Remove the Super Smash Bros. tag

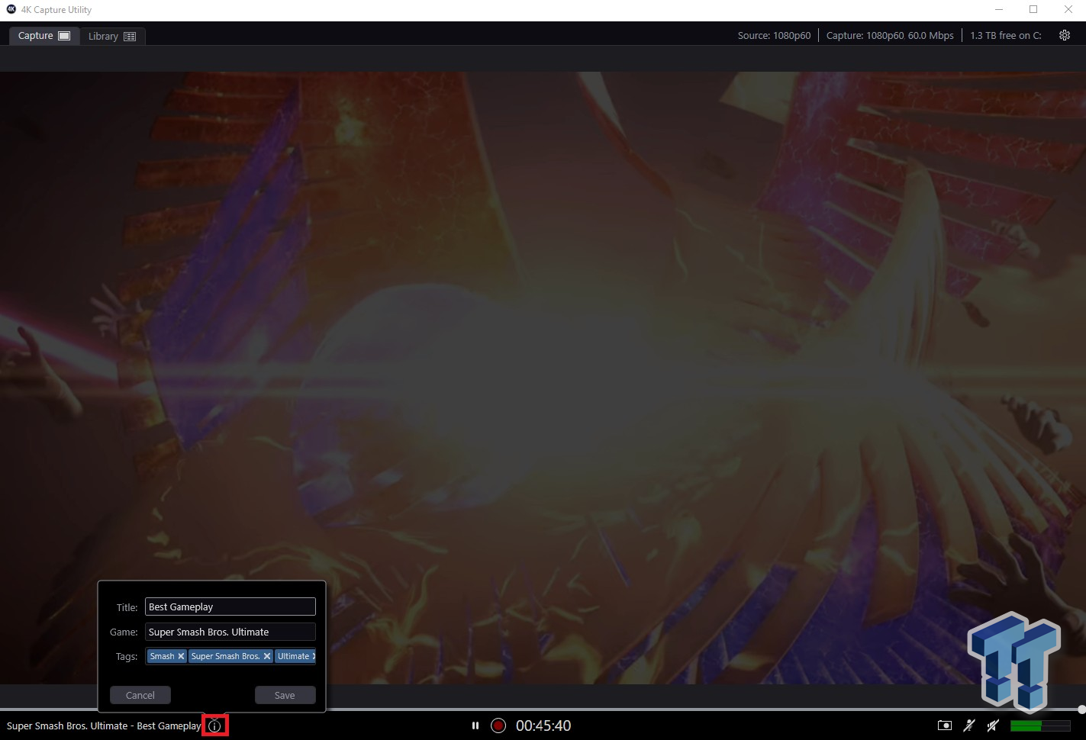coord(267,656)
